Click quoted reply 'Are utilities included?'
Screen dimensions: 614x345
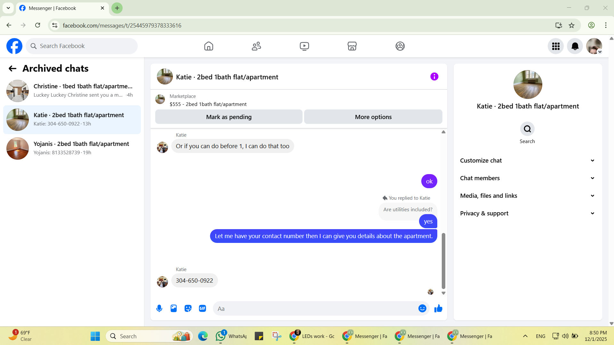tap(408, 210)
